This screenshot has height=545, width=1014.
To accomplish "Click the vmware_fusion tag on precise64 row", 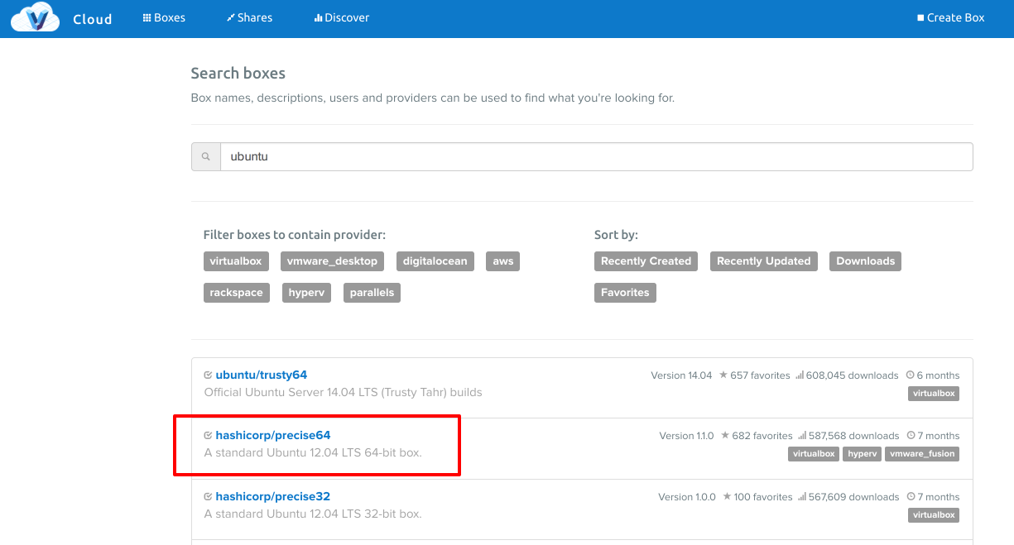I will click(922, 454).
